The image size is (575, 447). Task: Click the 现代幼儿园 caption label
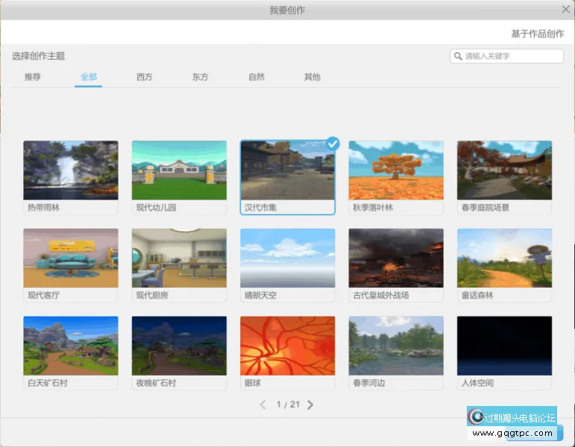tap(156, 207)
